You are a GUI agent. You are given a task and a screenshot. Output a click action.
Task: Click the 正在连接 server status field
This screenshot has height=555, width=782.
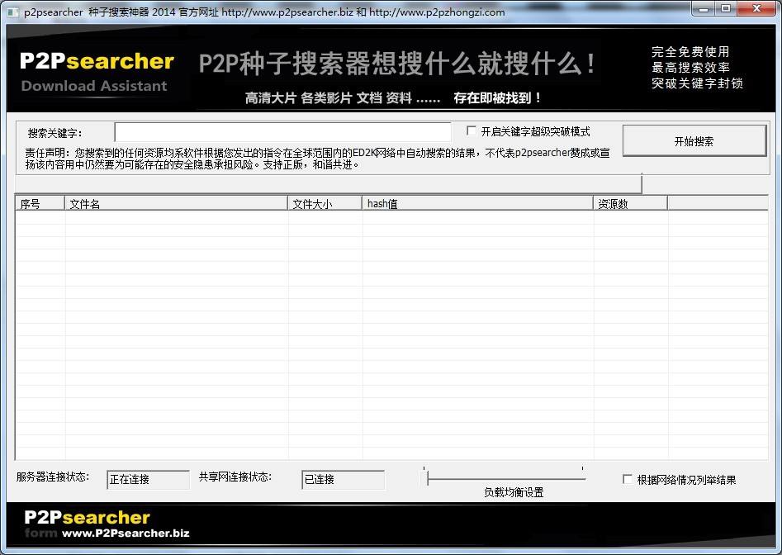click(148, 479)
